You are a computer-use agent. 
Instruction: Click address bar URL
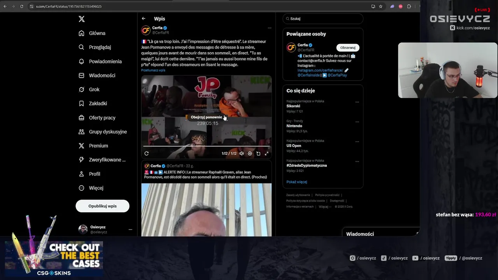click(69, 6)
